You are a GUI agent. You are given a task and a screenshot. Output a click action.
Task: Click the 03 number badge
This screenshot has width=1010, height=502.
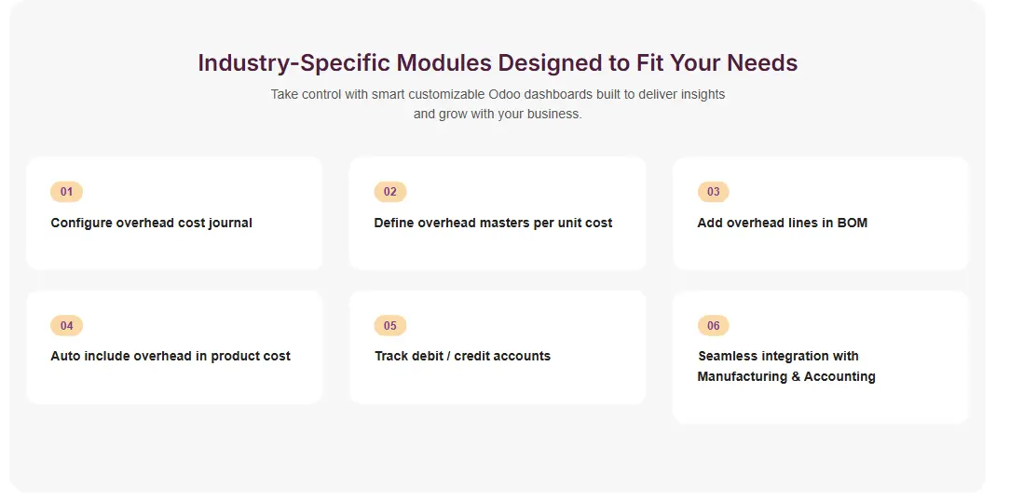pos(713,192)
